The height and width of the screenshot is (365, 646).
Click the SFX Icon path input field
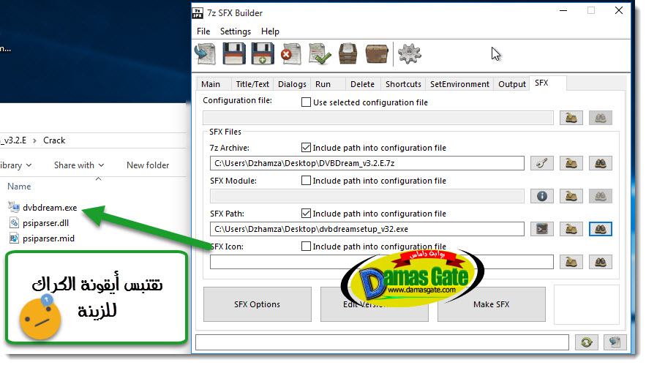tap(381, 262)
